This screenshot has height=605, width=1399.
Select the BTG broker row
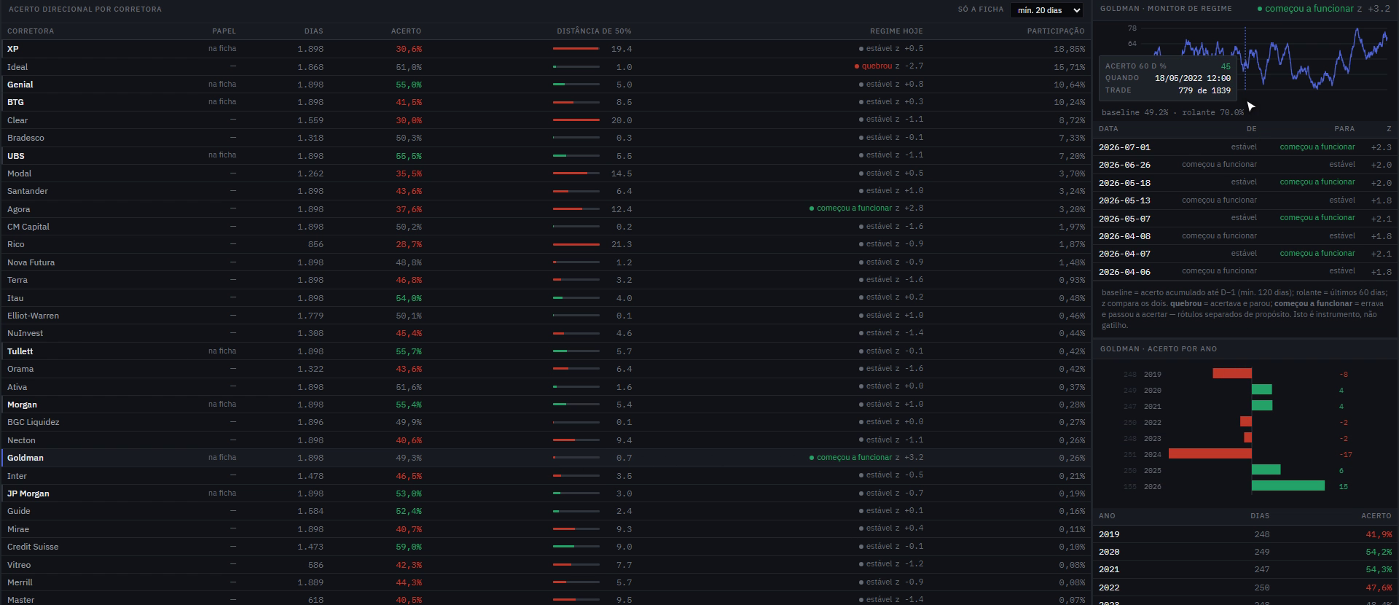[x=545, y=102]
